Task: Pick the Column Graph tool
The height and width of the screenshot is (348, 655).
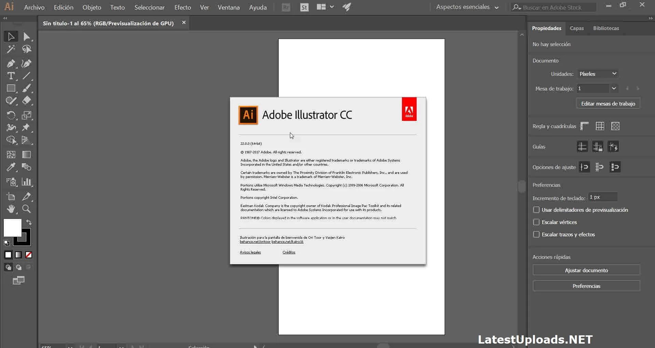Action: point(27,182)
